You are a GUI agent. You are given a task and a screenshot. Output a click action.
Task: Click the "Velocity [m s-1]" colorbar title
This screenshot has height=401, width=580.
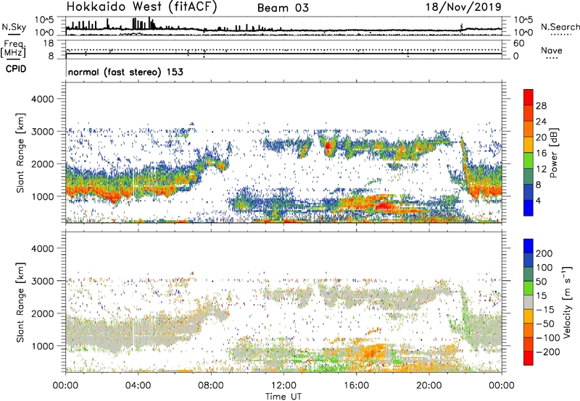pos(567,302)
